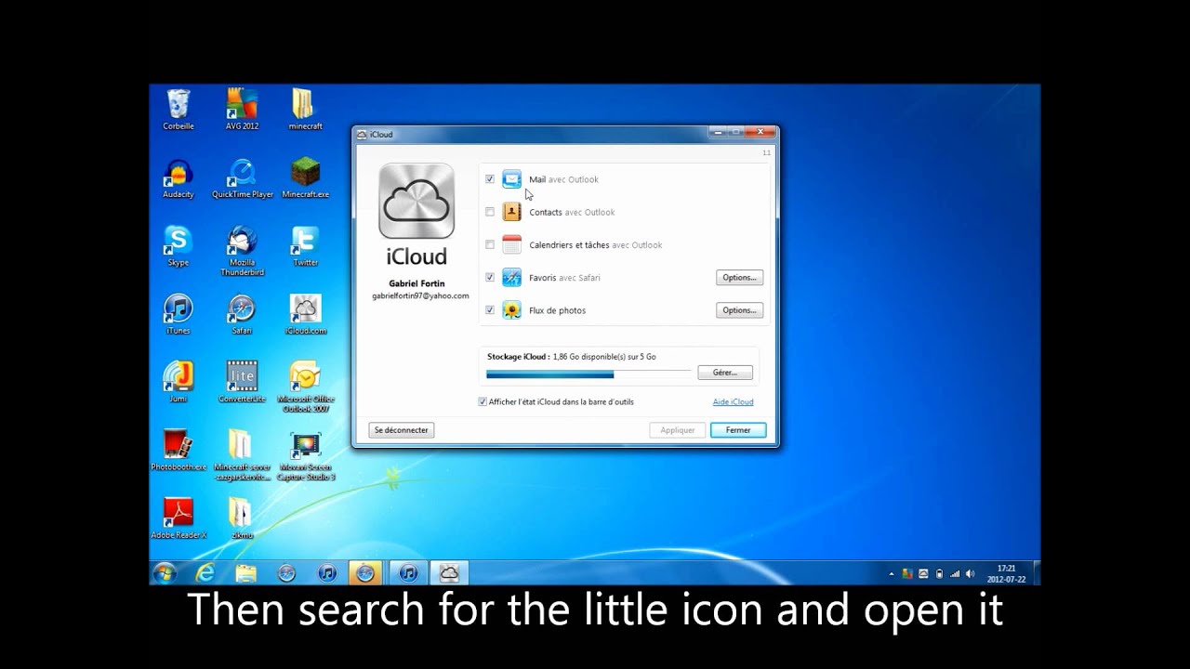This screenshot has width=1190, height=669.
Task: Select the Audacity desktop shortcut
Action: 178,177
